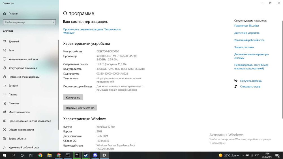Click the Удаленный рабочий стол sidebar icon
This screenshot has width=283, height=159.
pyautogui.click(x=5, y=147)
